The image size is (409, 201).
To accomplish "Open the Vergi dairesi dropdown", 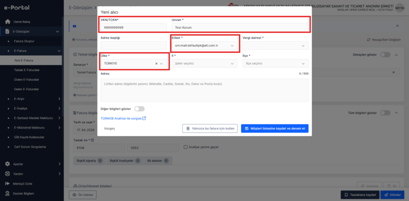I will tap(276, 46).
